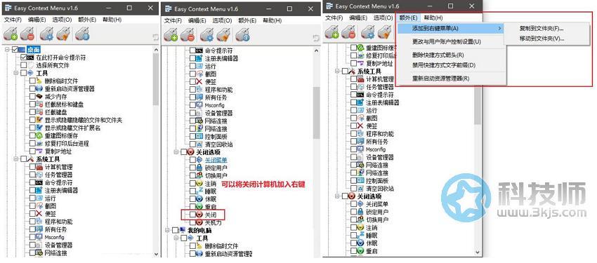Choose 更改与用户账户控制设置(U) menu entry
The image size is (597, 263).
(447, 41)
